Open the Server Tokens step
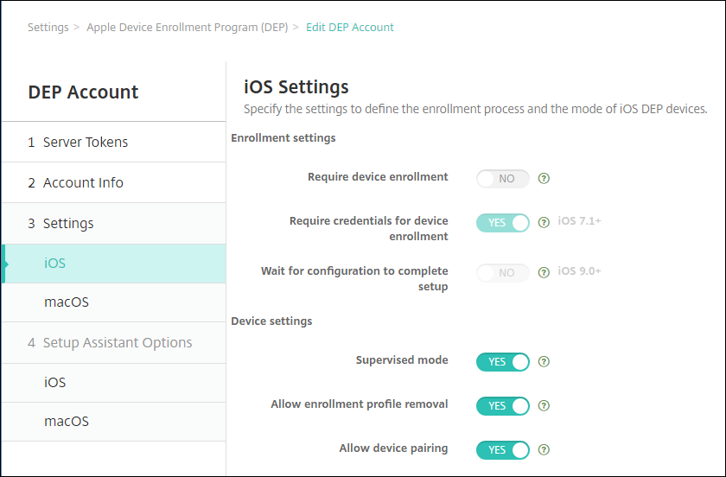 click(x=85, y=142)
